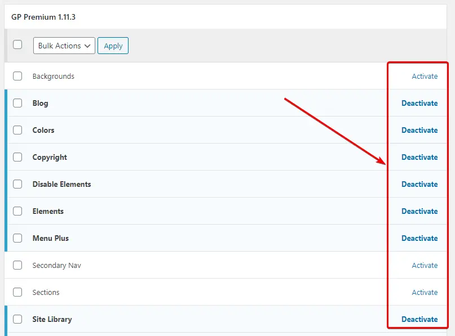The height and width of the screenshot is (336, 455).
Task: Deactivate the Elements module
Action: pos(419,211)
